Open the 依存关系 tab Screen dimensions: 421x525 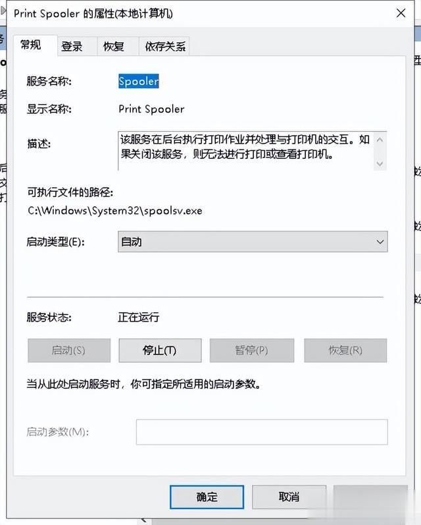click(164, 46)
